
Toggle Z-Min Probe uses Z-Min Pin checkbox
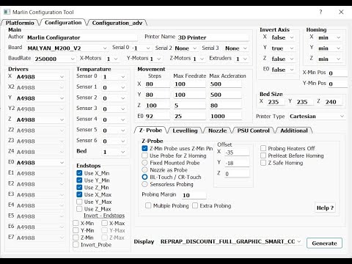pyautogui.click(x=144, y=148)
